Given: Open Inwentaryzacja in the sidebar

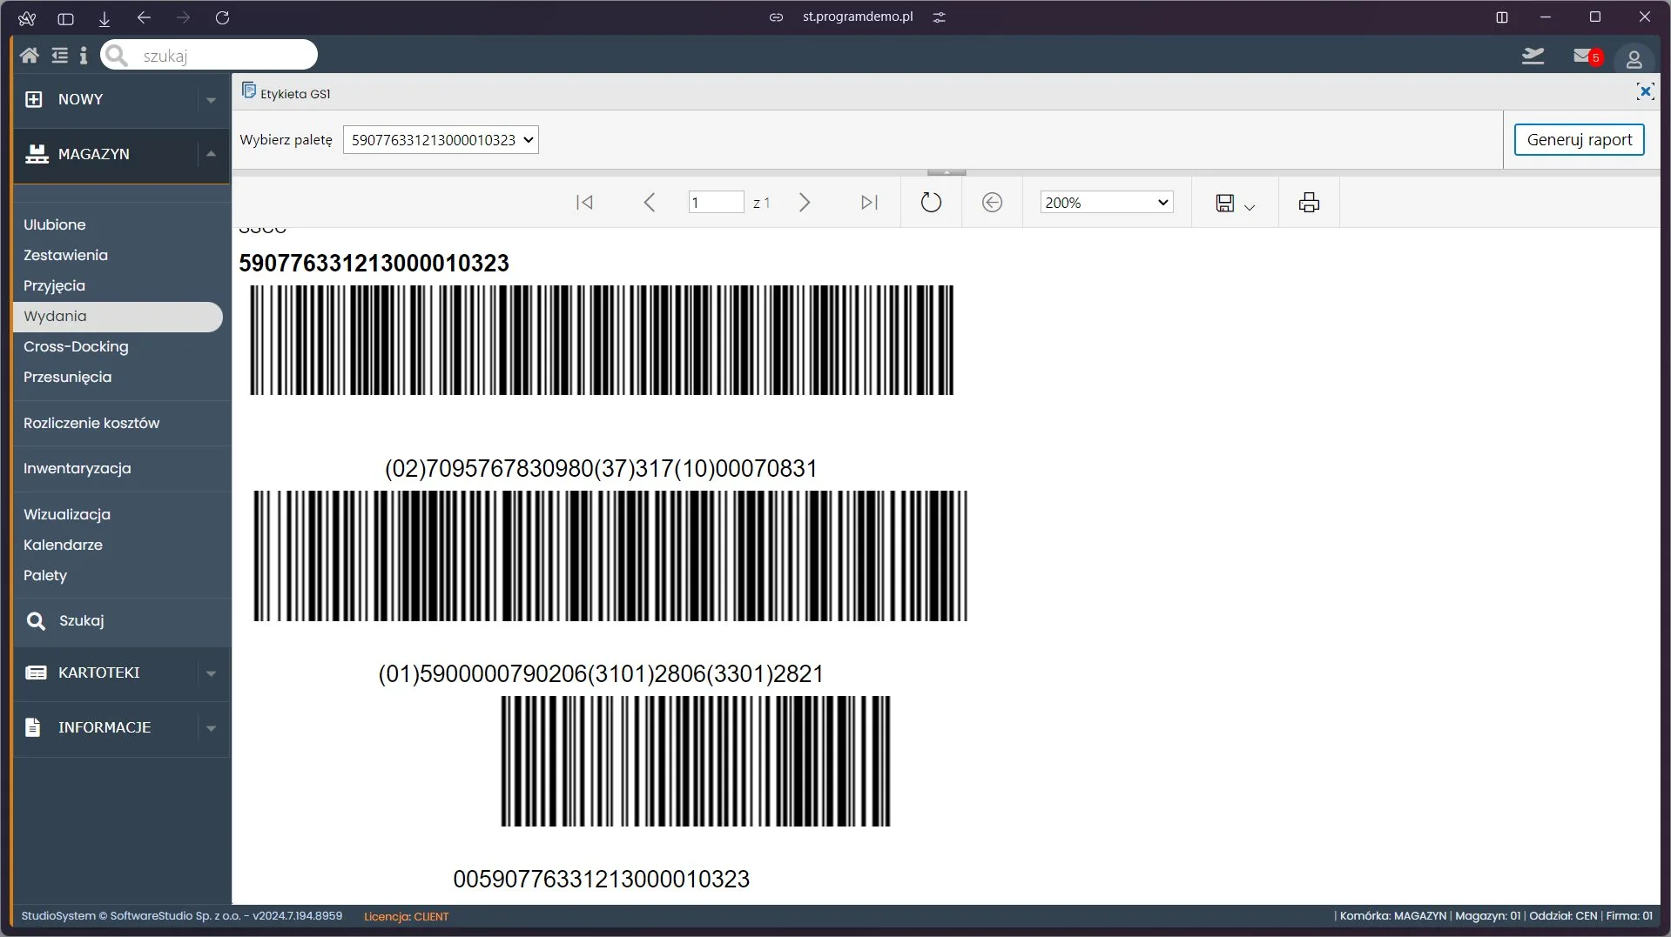Looking at the screenshot, I should [77, 468].
